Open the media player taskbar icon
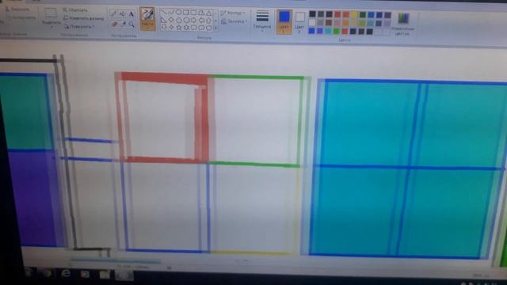The width and height of the screenshot is (507, 285). tap(85, 275)
